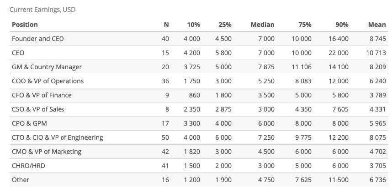Select the CEO mean value 10 713

(x=376, y=53)
